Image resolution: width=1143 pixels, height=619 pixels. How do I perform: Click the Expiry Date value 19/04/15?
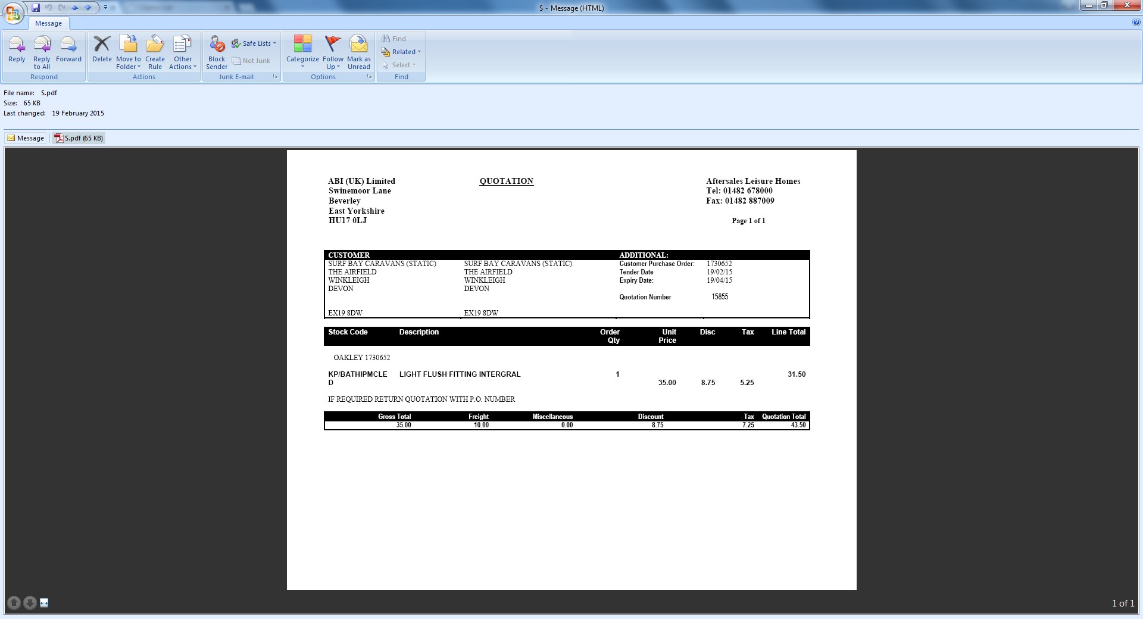(719, 280)
